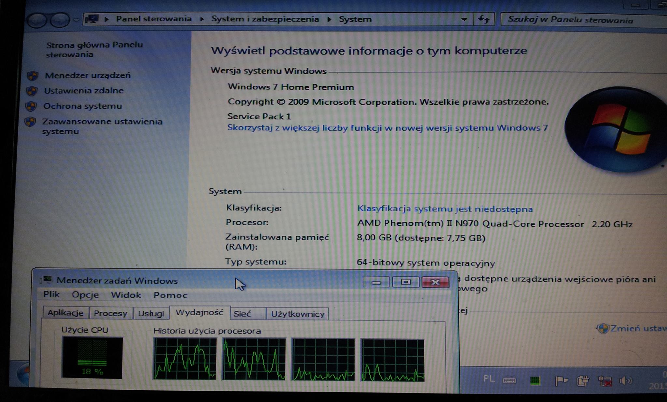Click the shield icon beside Menedżer urządzeń
The width and height of the screenshot is (667, 402).
pos(32,76)
